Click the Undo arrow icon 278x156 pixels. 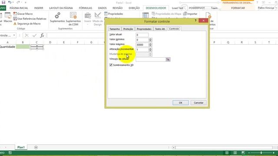click(10, 2)
